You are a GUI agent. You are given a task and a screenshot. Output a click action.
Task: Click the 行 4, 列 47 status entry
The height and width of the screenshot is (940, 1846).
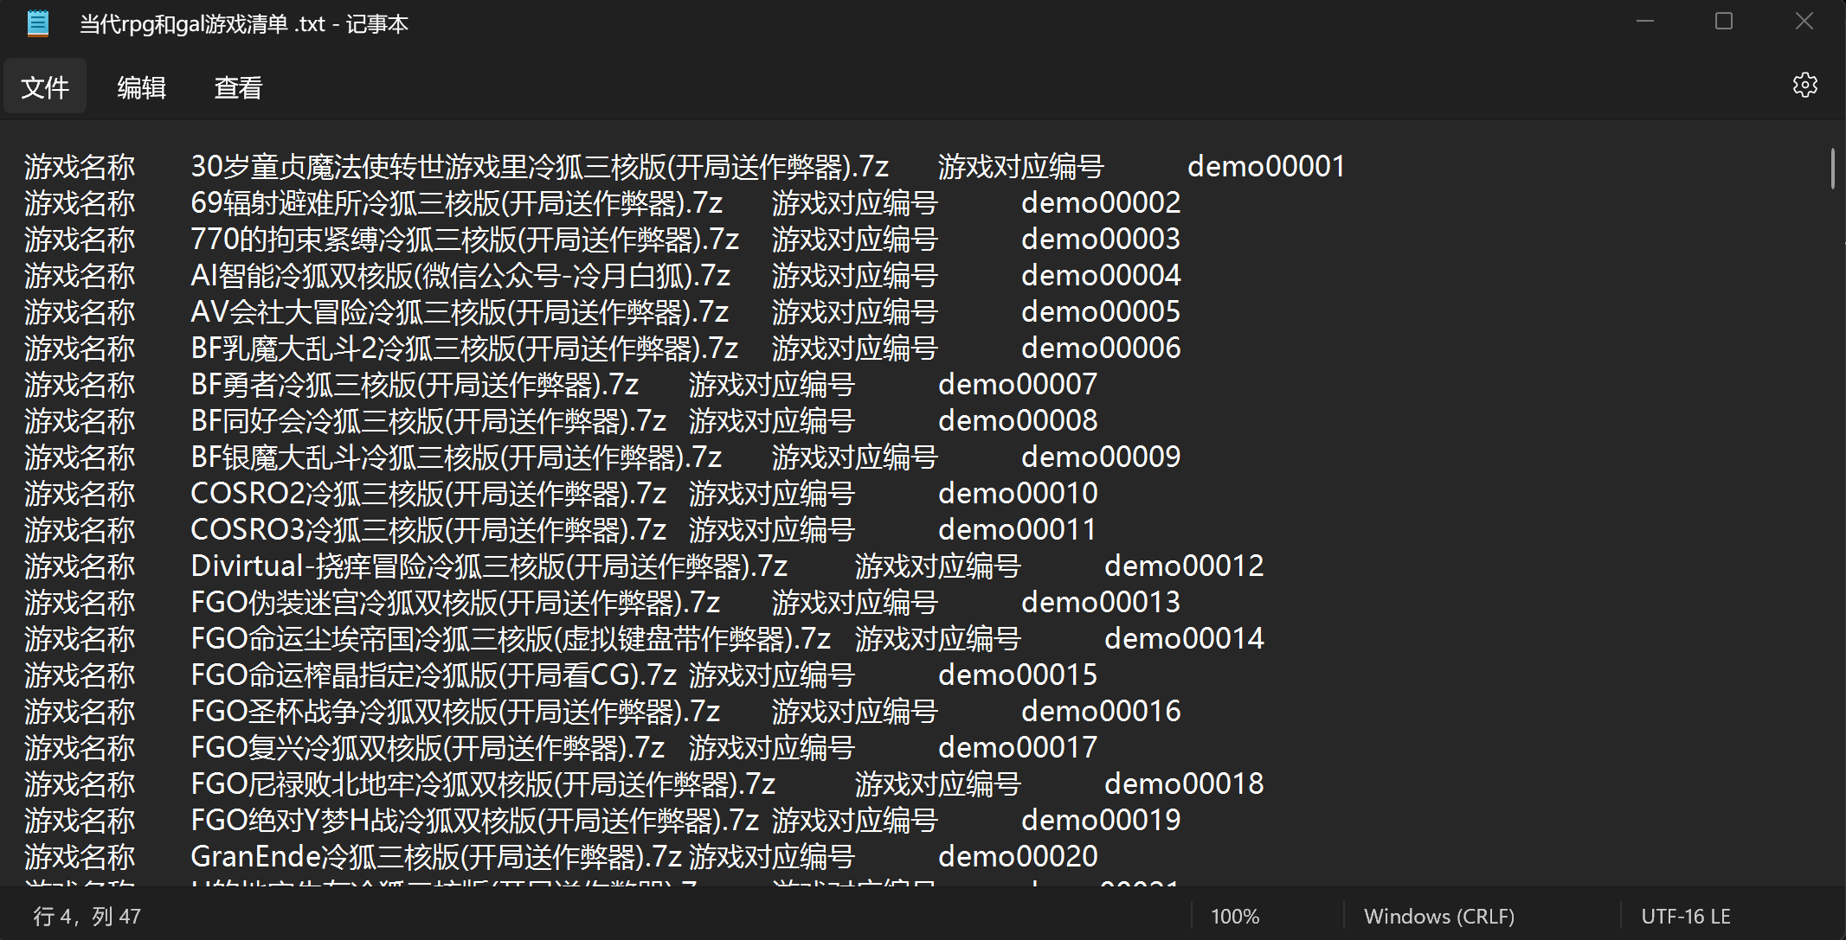click(x=87, y=917)
